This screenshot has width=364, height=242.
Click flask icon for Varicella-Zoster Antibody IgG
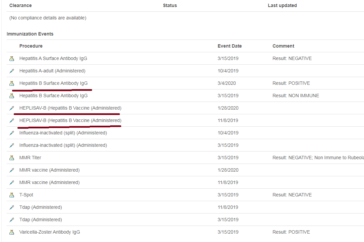(12, 232)
